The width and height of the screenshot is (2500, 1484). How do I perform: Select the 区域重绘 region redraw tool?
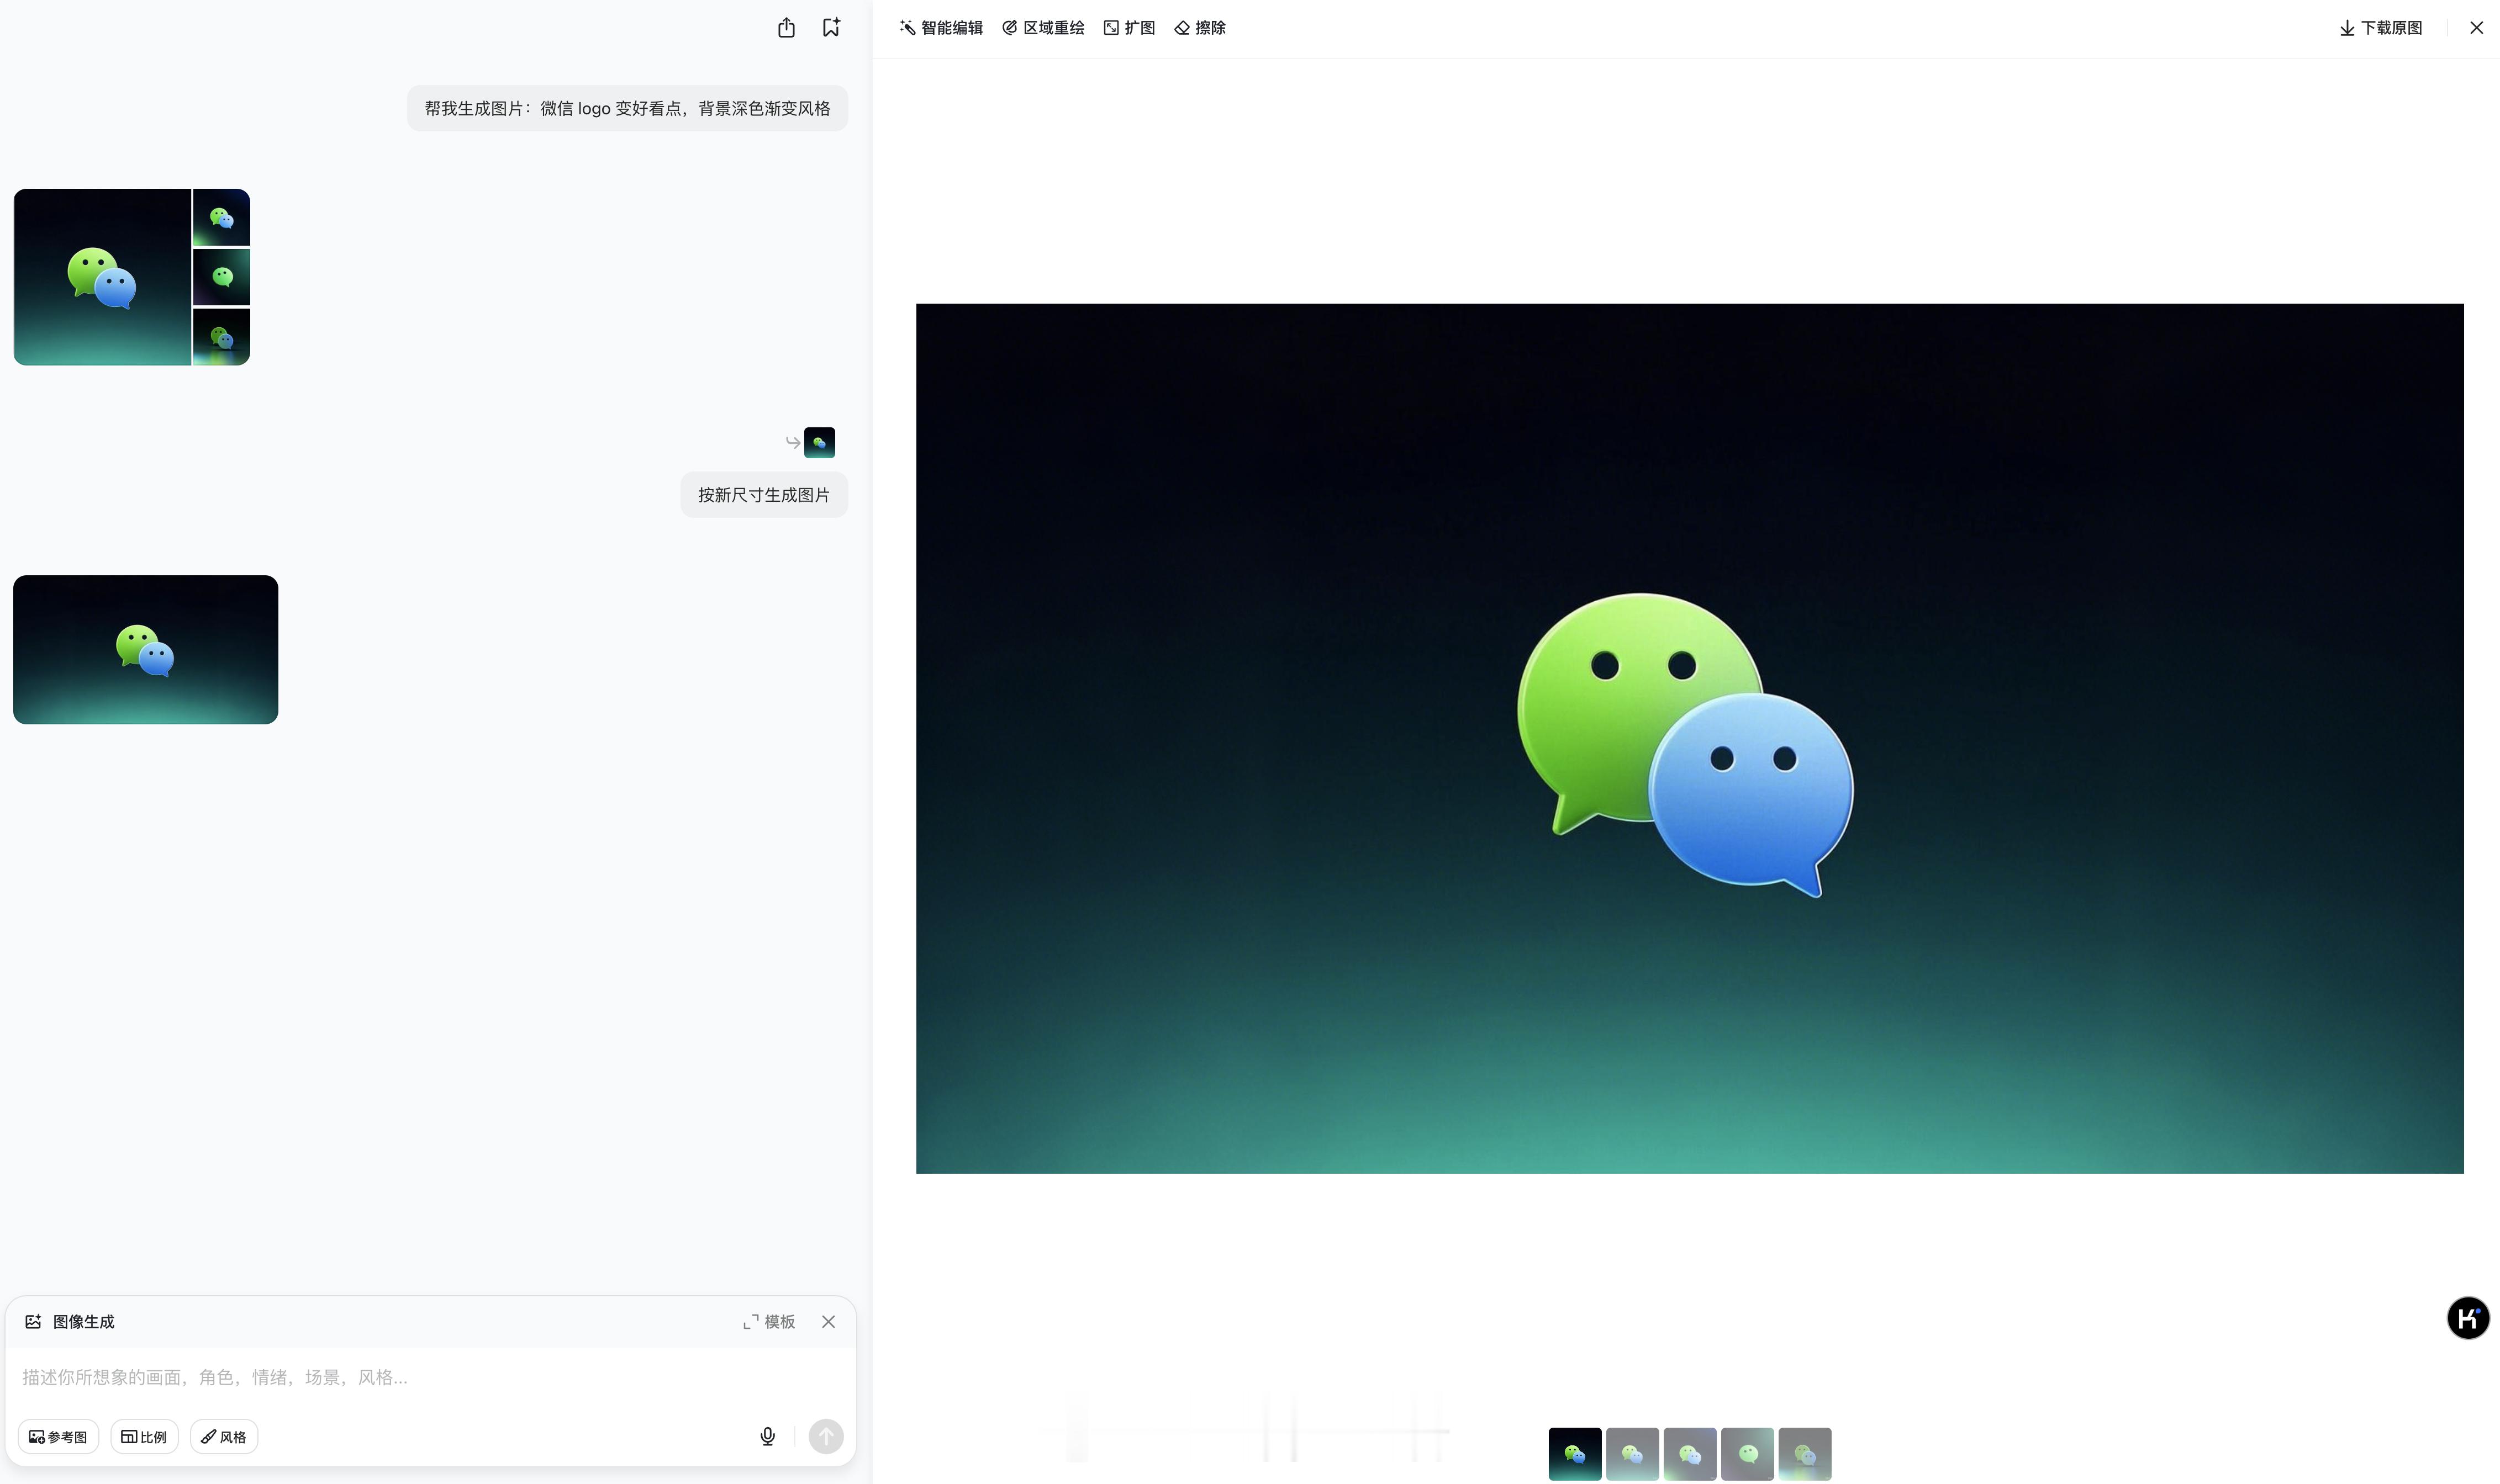(x=1043, y=28)
